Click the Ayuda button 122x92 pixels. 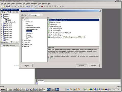(x=27, y=65)
